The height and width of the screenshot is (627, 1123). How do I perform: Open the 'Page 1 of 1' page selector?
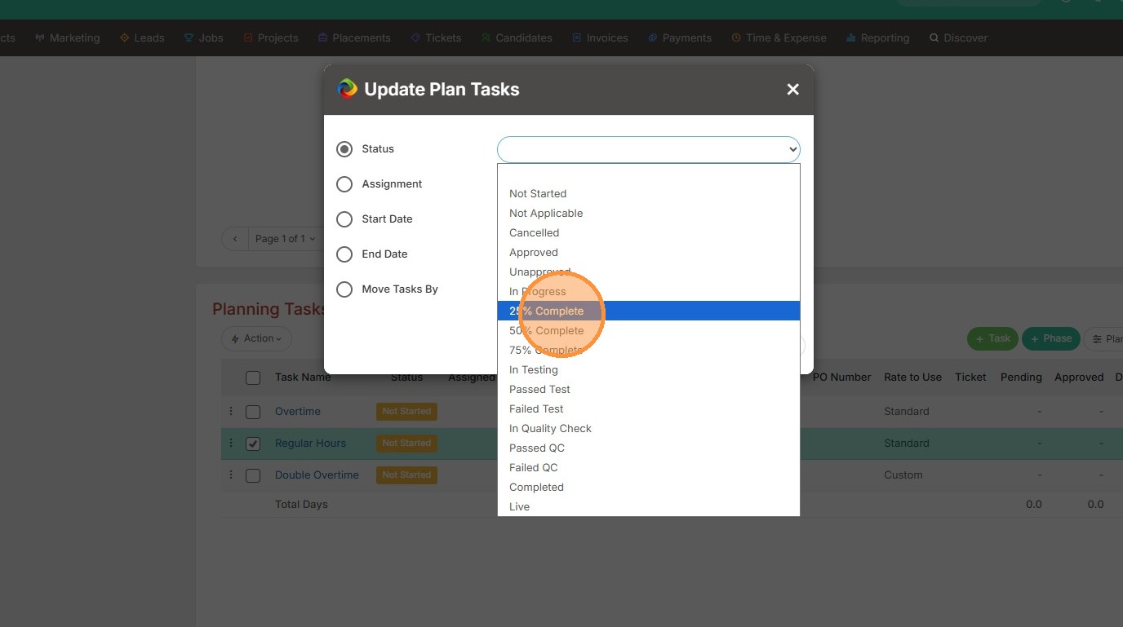pos(285,239)
